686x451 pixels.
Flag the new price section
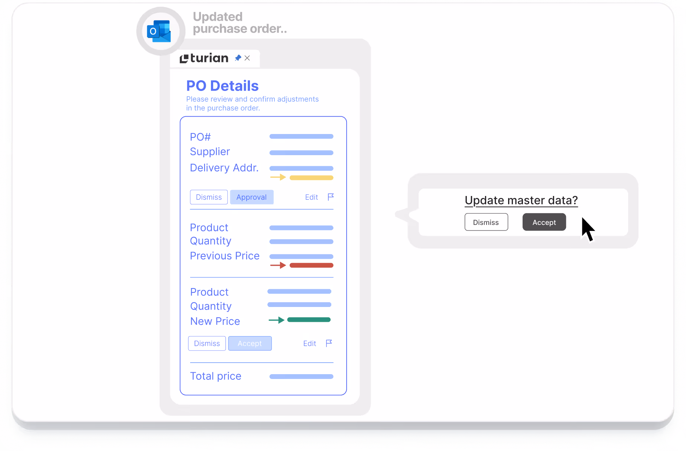coord(329,343)
